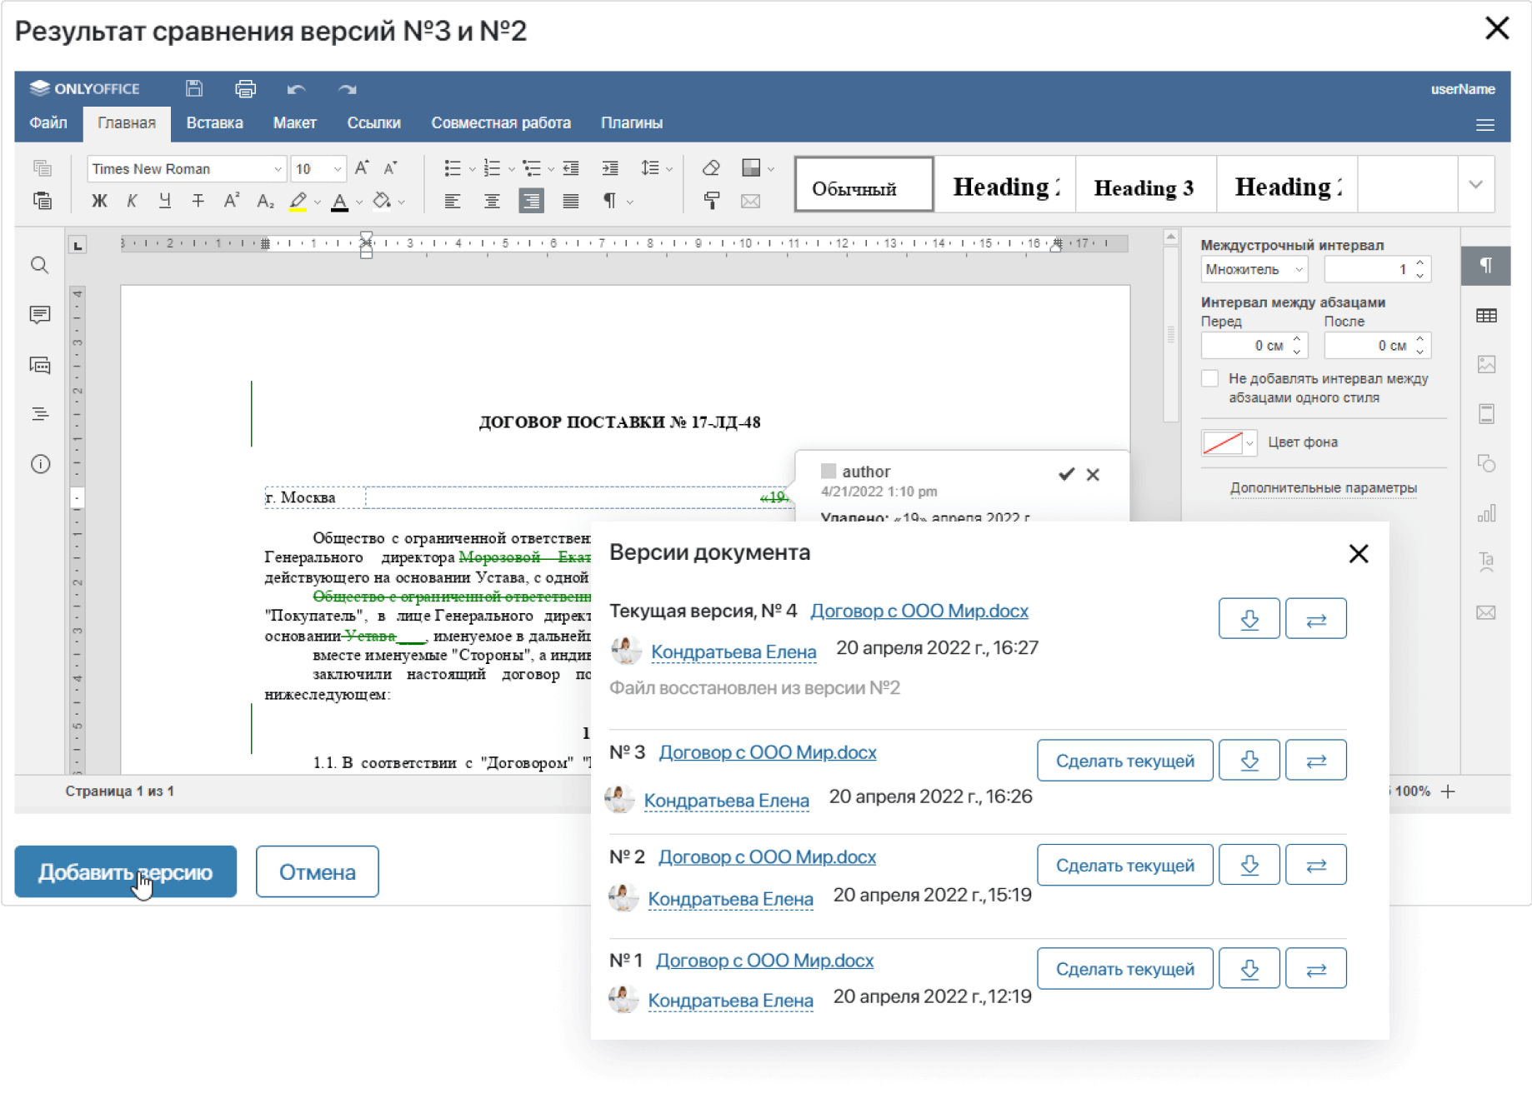The image size is (1532, 1098).
Task: Click the Добавить версию button
Action: click(126, 871)
